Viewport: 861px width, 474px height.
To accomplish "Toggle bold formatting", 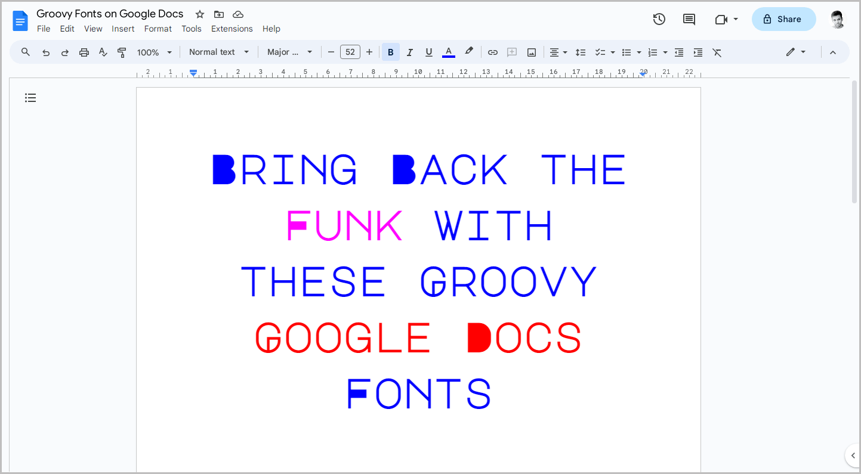I will pyautogui.click(x=390, y=52).
